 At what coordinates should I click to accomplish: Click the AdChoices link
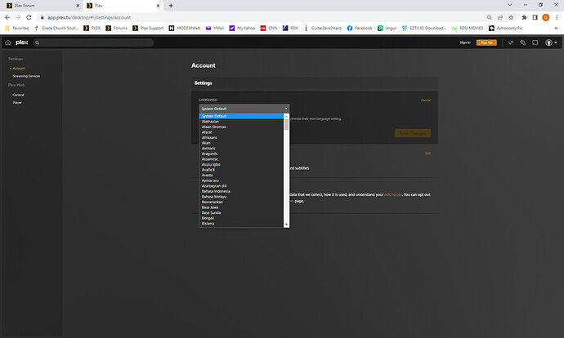coord(393,194)
